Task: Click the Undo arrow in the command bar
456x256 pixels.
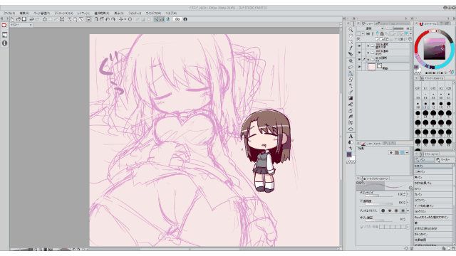Action: [31, 19]
